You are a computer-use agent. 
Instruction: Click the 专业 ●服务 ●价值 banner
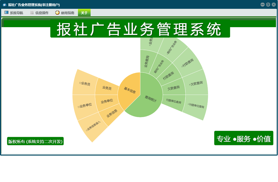(x=244, y=138)
